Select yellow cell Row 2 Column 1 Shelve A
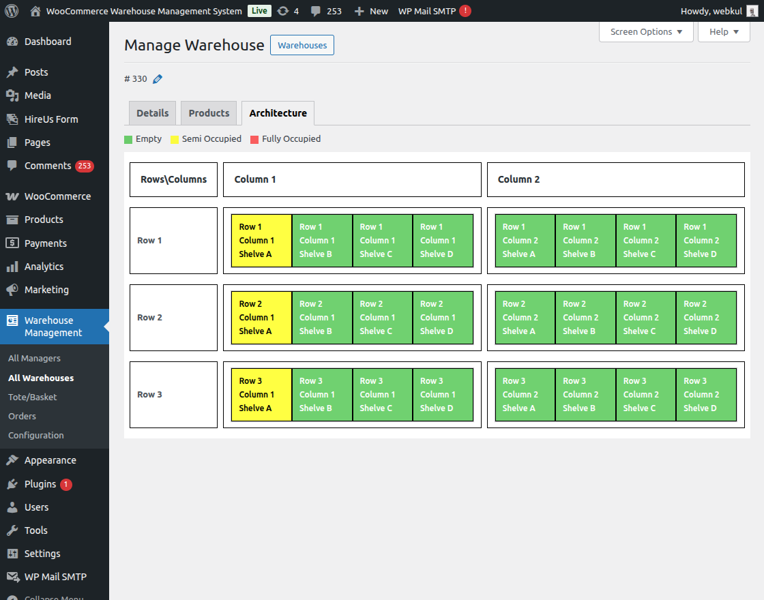 (261, 318)
